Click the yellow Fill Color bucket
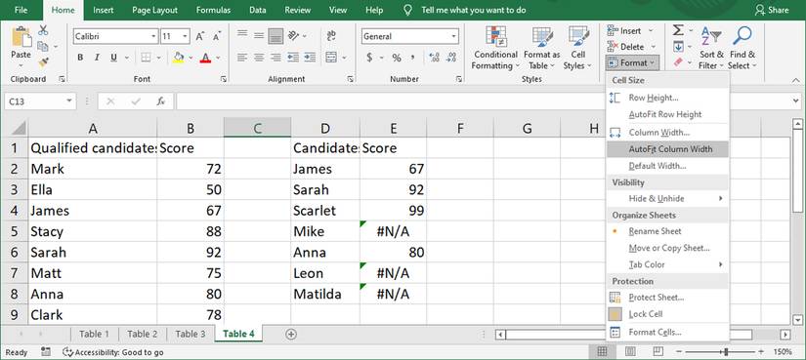806x360 pixels. tap(178, 57)
